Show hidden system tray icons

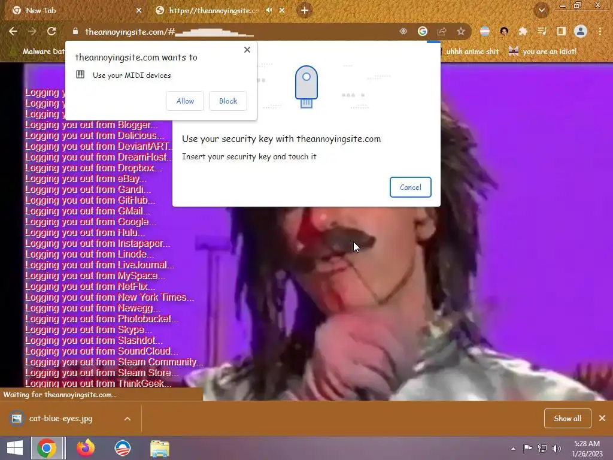513,449
